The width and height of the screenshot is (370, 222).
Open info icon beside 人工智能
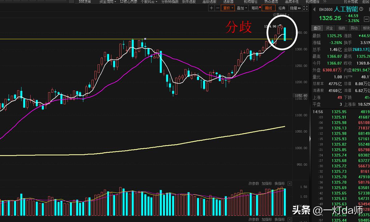(x=361, y=9)
